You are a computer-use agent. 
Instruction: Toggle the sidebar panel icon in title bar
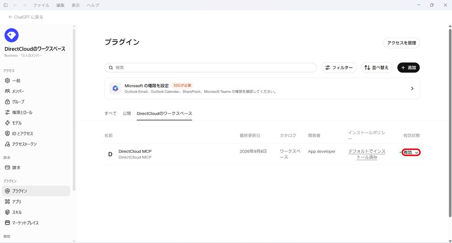point(5,5)
